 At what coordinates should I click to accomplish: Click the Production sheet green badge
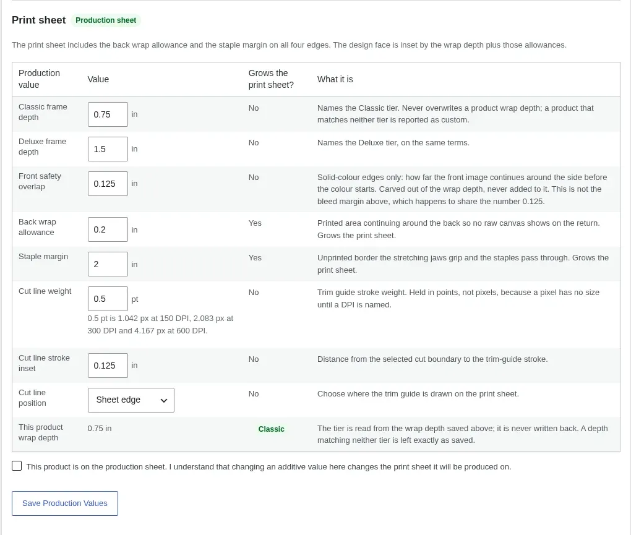(106, 20)
